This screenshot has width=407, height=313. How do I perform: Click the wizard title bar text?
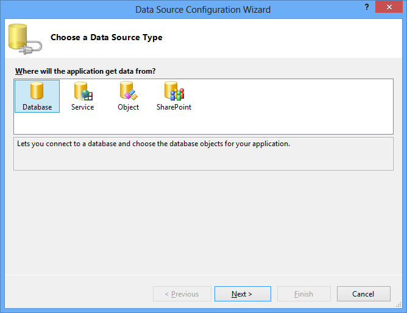(203, 9)
